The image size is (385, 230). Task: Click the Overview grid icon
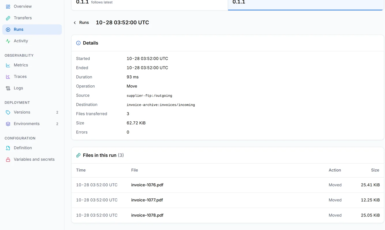pyautogui.click(x=8, y=6)
